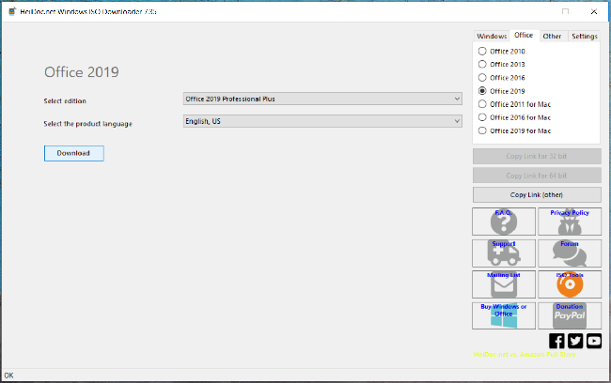Image resolution: width=611 pixels, height=383 pixels.
Task: Expand the Select edition dropdown
Action: click(322, 99)
